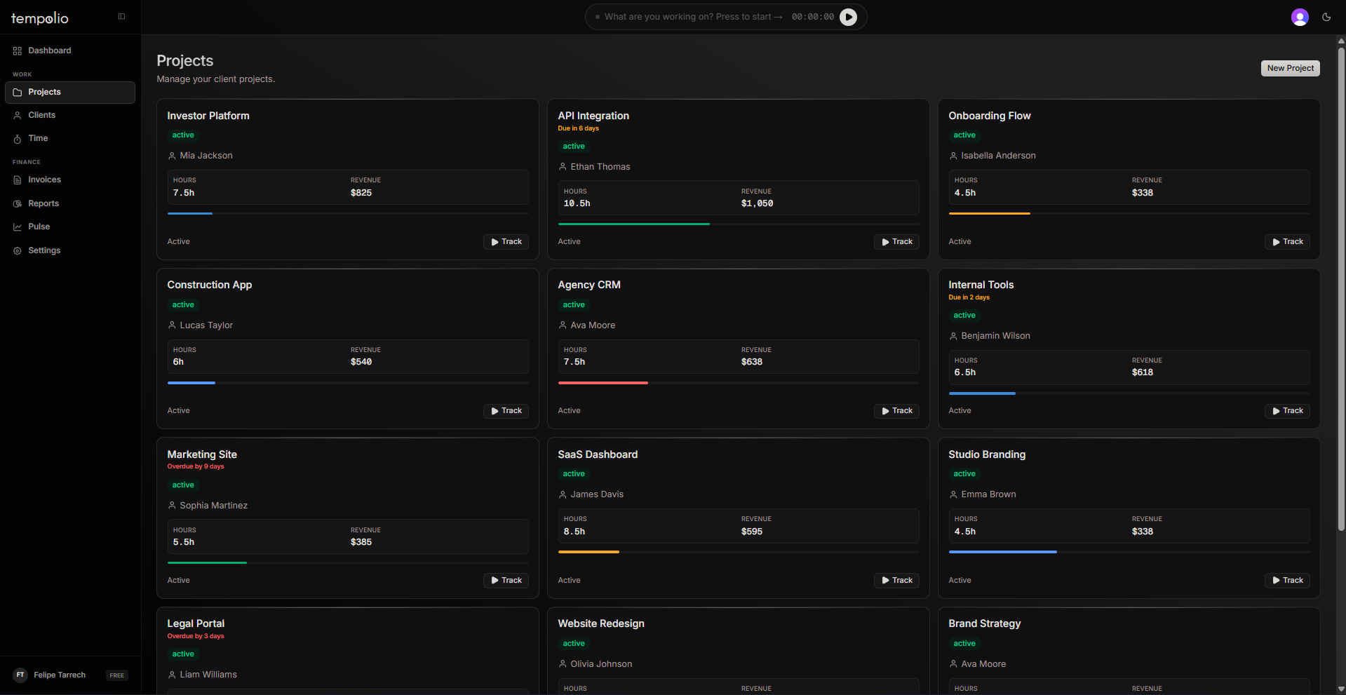1346x695 pixels.
Task: Track time on Investor Platform
Action: click(x=506, y=242)
